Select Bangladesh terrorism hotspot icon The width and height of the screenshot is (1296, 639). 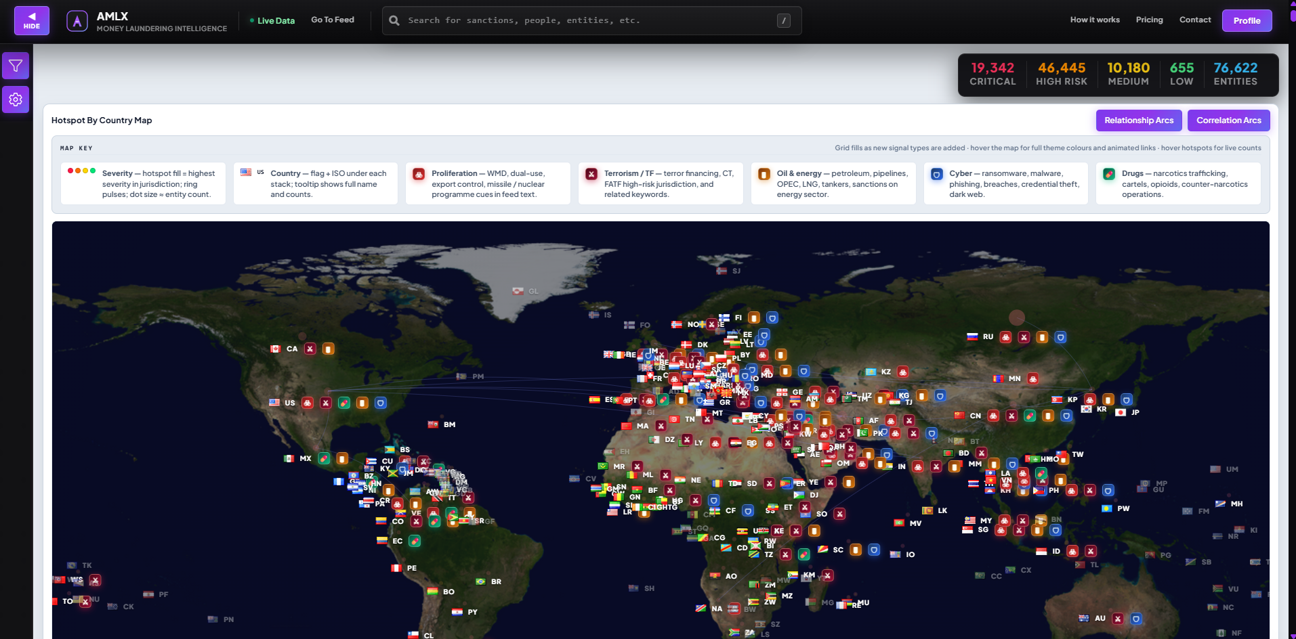[982, 453]
